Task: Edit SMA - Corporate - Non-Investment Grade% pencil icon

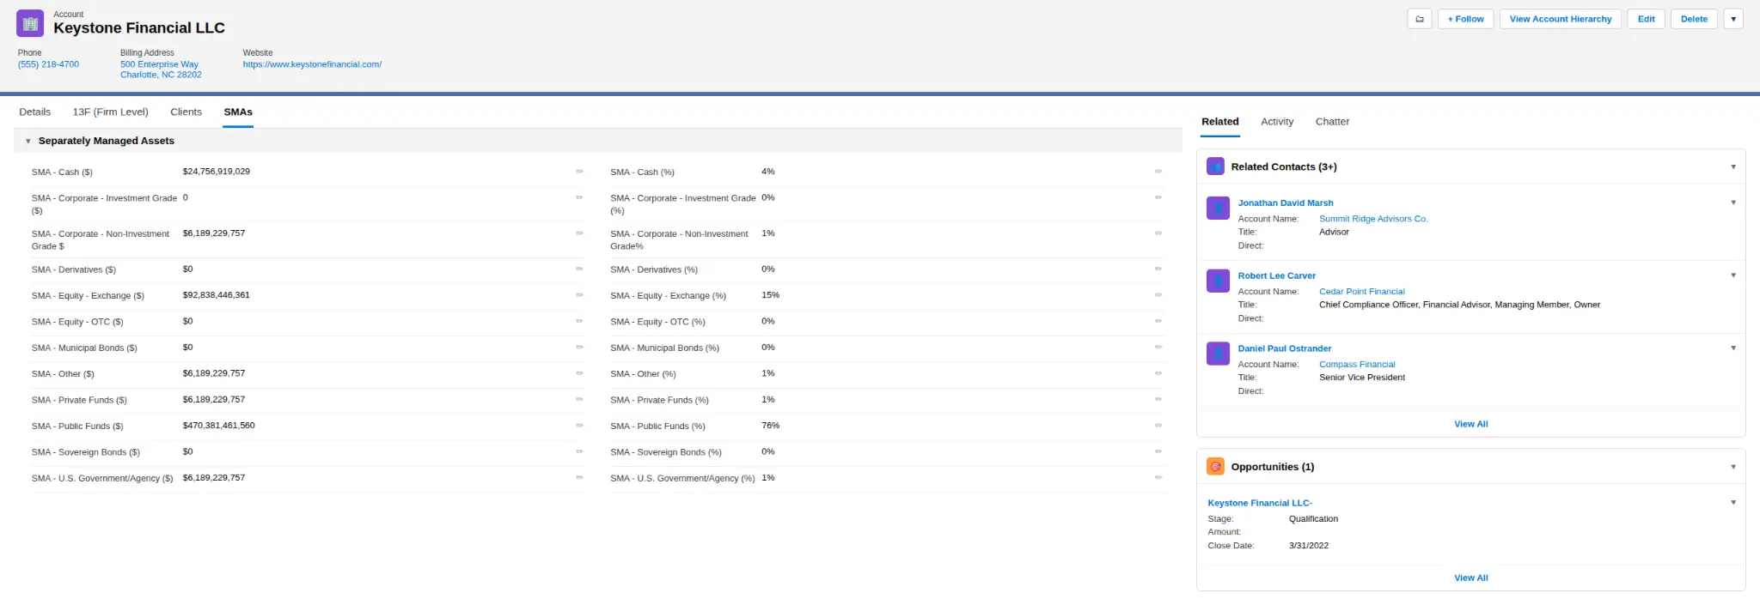Action: tap(1158, 233)
